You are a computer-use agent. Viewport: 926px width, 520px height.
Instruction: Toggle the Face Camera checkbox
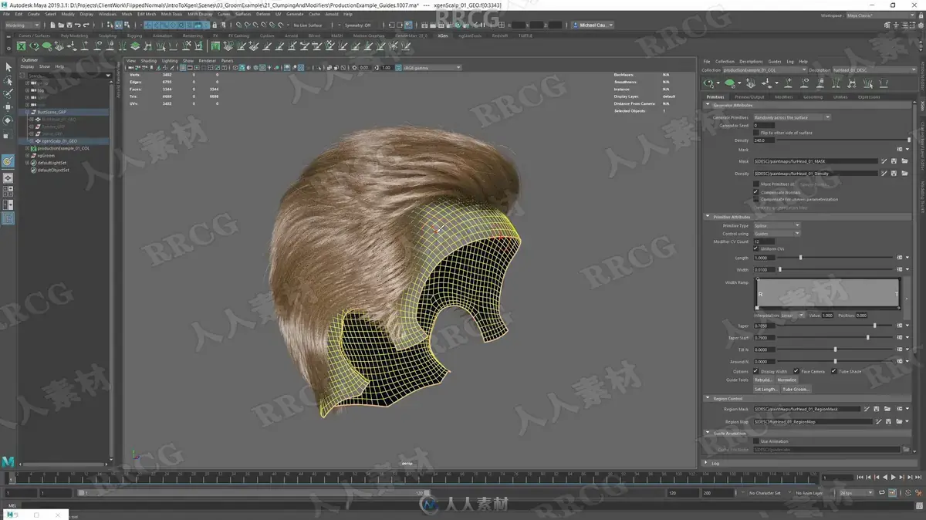[x=796, y=371]
